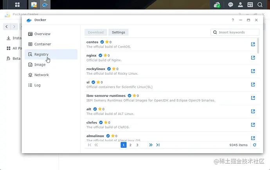Go to the previous registry page
Image resolution: width=270 pixels, height=170 pixels.
[96, 145]
